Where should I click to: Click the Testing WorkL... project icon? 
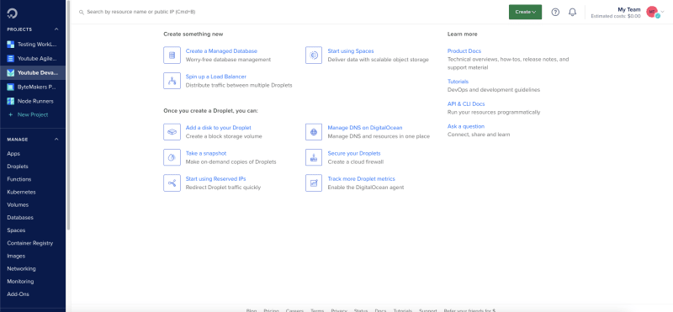(11, 45)
